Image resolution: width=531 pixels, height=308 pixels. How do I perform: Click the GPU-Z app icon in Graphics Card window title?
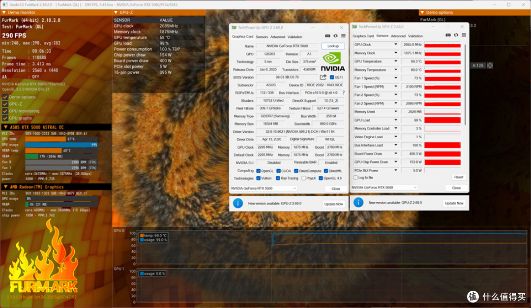(x=234, y=28)
